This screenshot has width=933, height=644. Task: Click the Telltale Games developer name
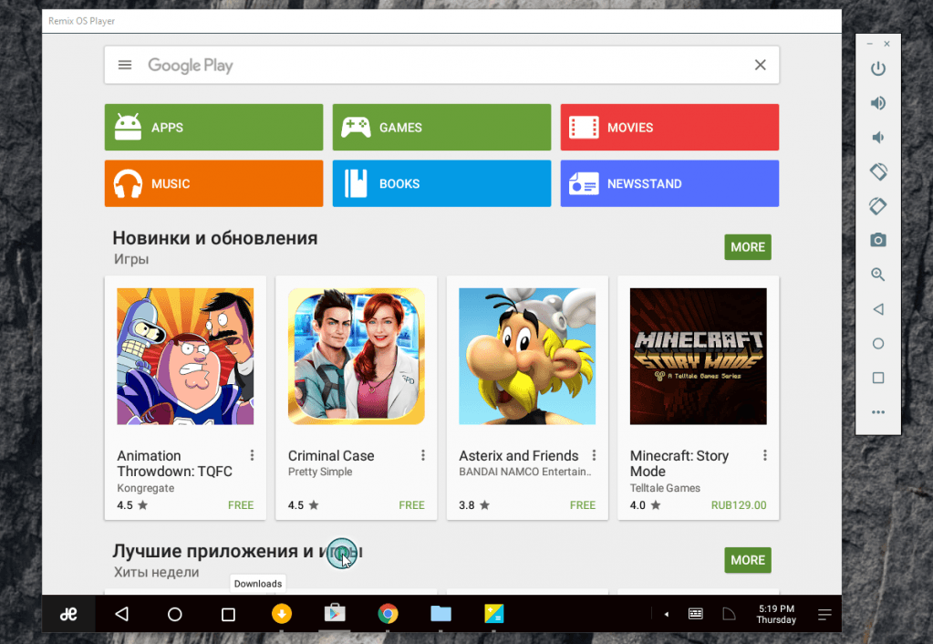[665, 488]
